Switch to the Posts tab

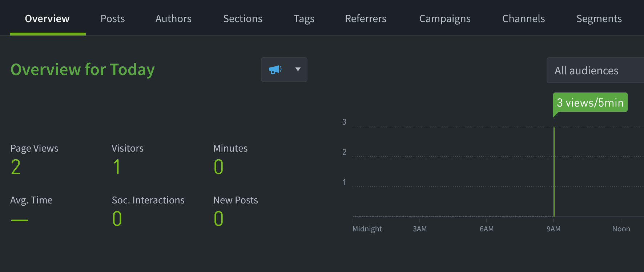(x=112, y=18)
